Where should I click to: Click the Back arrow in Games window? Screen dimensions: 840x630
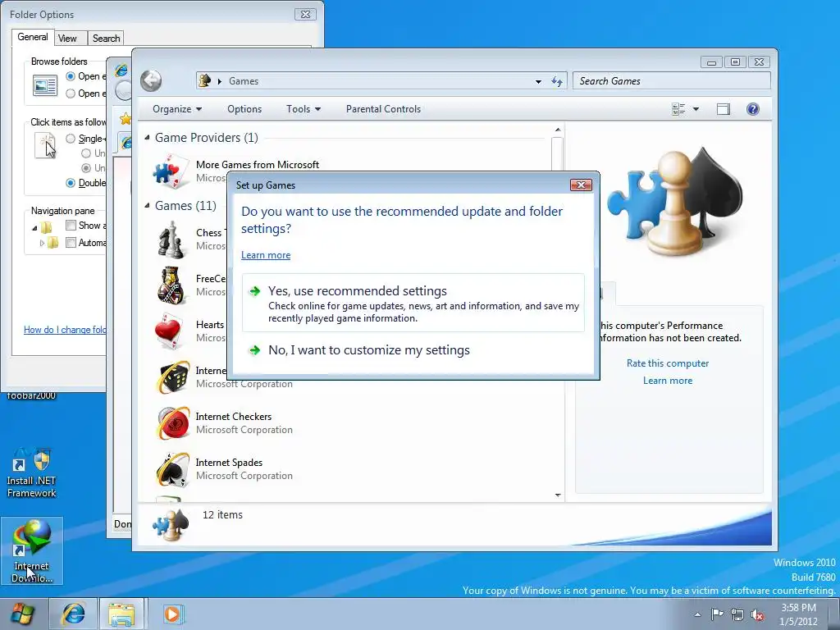pyautogui.click(x=151, y=81)
